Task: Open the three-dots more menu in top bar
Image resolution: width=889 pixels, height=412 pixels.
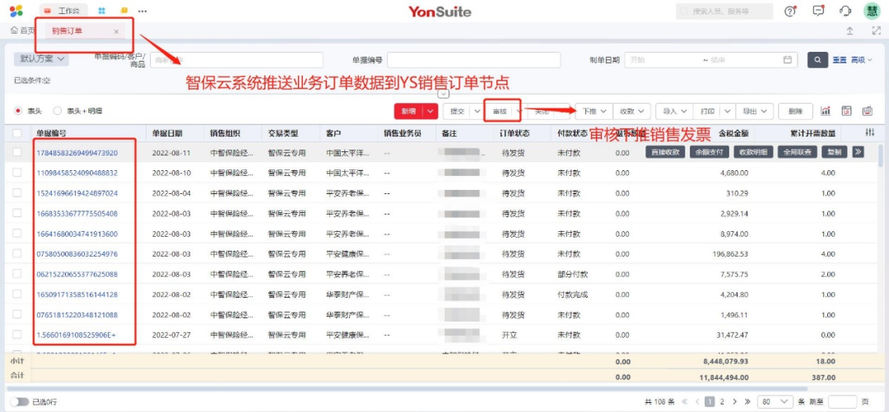Action: [x=142, y=12]
